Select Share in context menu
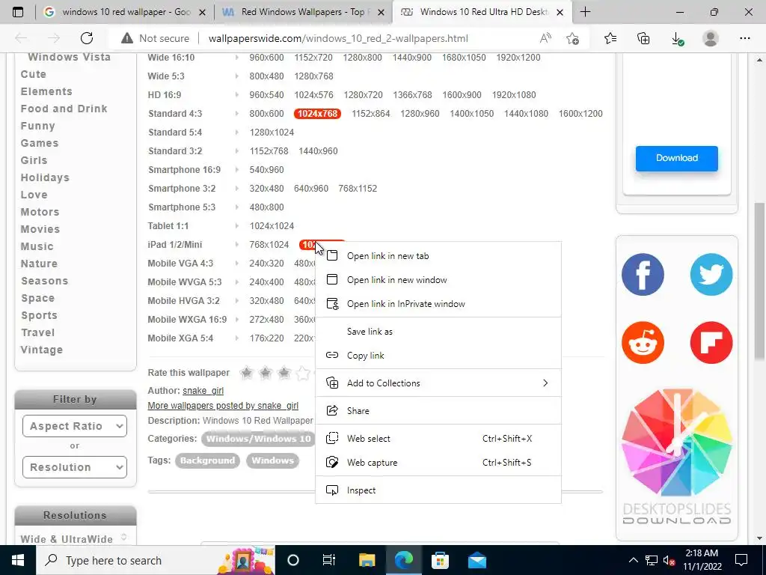Image resolution: width=766 pixels, height=575 pixels. click(438, 411)
